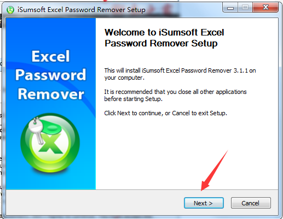This screenshot has width=283, height=219.
Task: Click the 'Click Next to continue' instruction
Action: [165, 113]
